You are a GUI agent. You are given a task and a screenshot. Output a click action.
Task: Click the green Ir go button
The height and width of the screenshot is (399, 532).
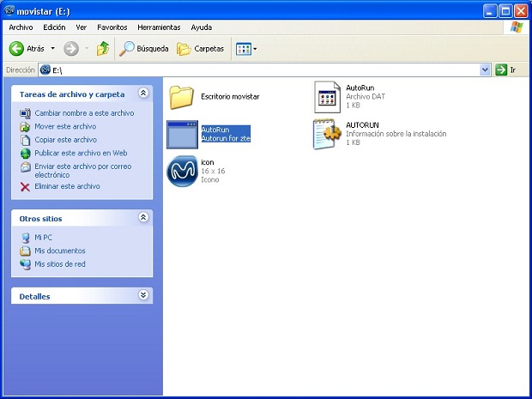[x=505, y=70]
